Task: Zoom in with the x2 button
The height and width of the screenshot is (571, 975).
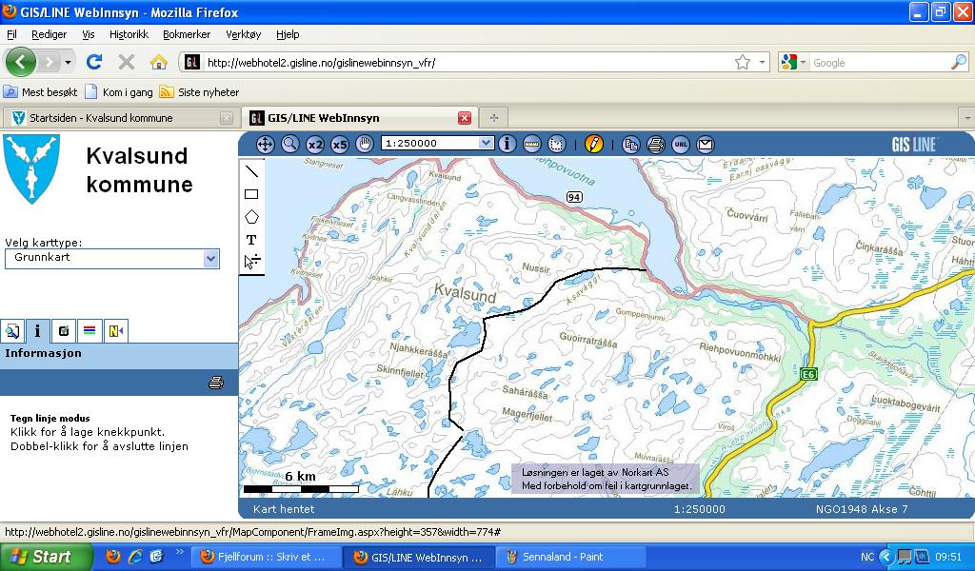Action: 315,144
